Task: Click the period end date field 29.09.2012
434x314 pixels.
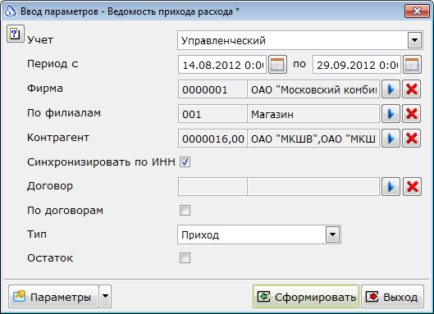Action: [x=357, y=65]
